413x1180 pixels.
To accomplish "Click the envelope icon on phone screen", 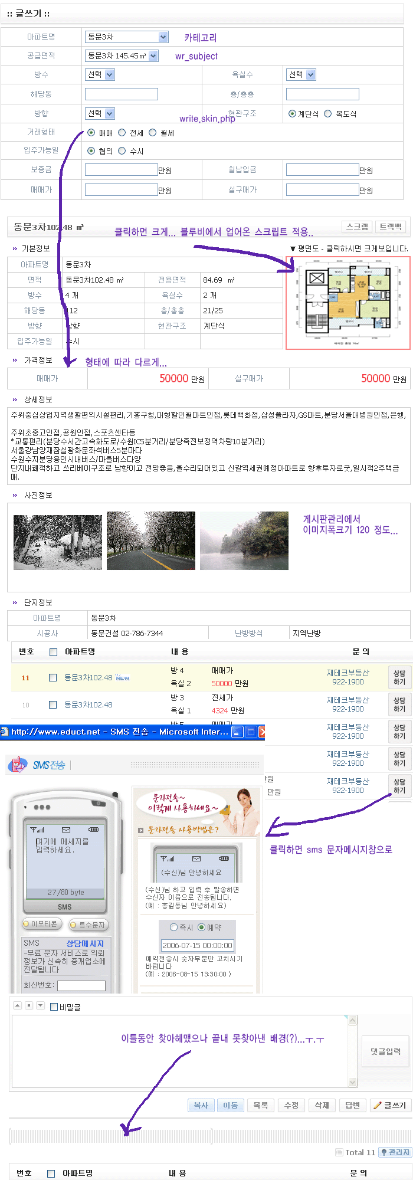I will (66, 830).
